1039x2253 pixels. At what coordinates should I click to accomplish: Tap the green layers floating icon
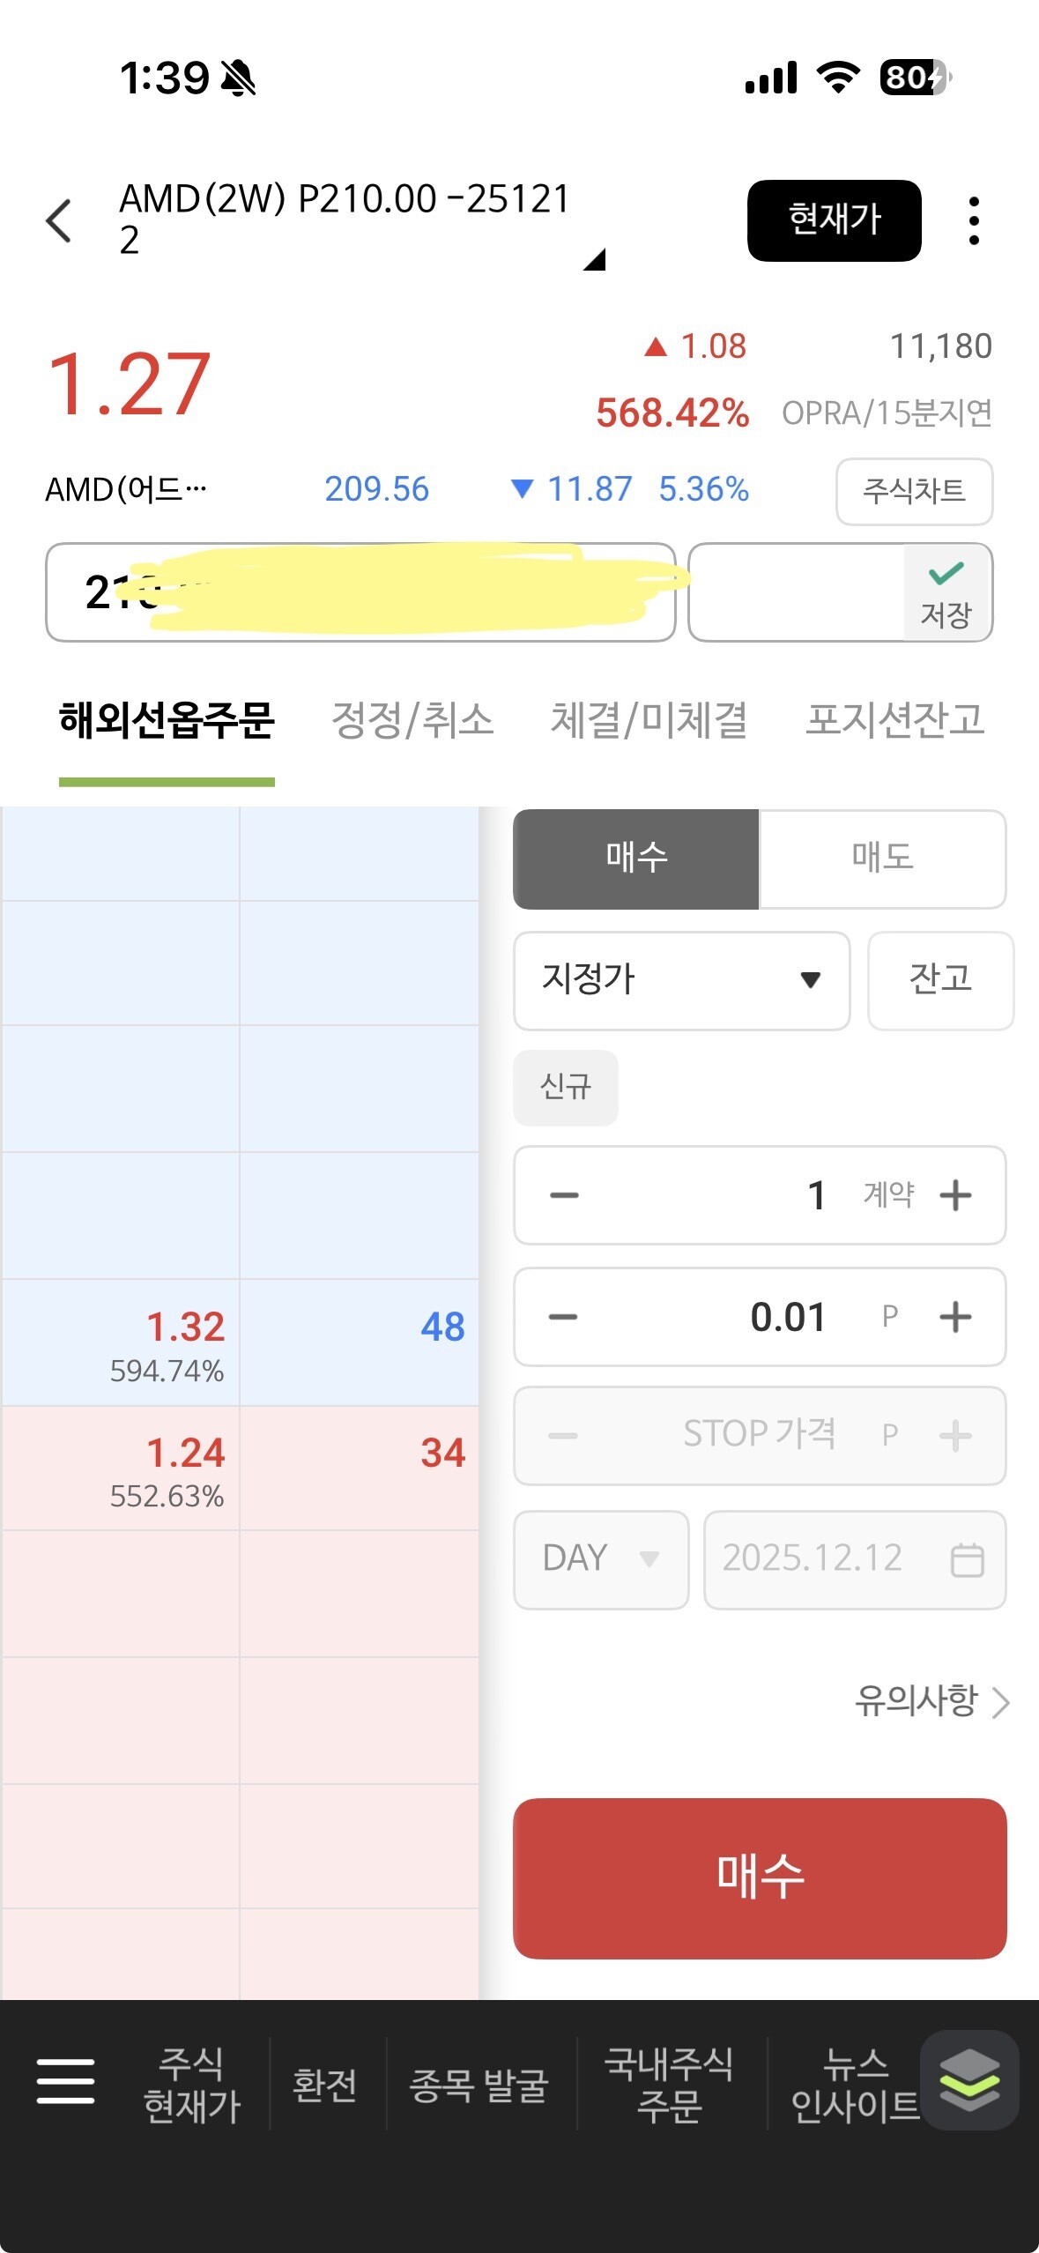point(969,2080)
